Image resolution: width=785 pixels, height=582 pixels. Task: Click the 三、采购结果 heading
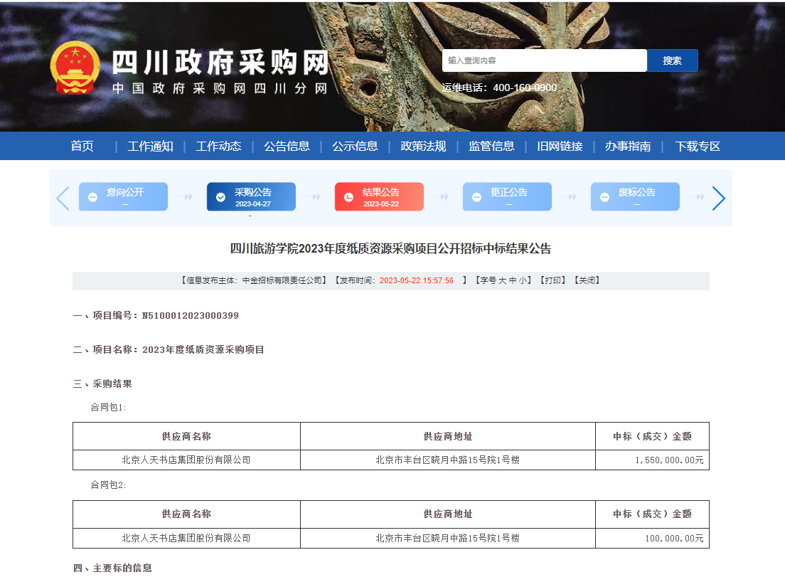pos(102,383)
